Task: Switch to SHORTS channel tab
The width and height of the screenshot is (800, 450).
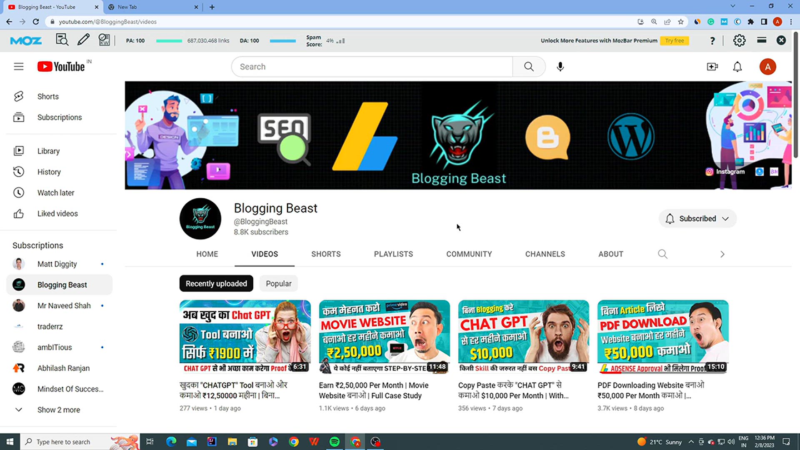Action: pyautogui.click(x=326, y=254)
